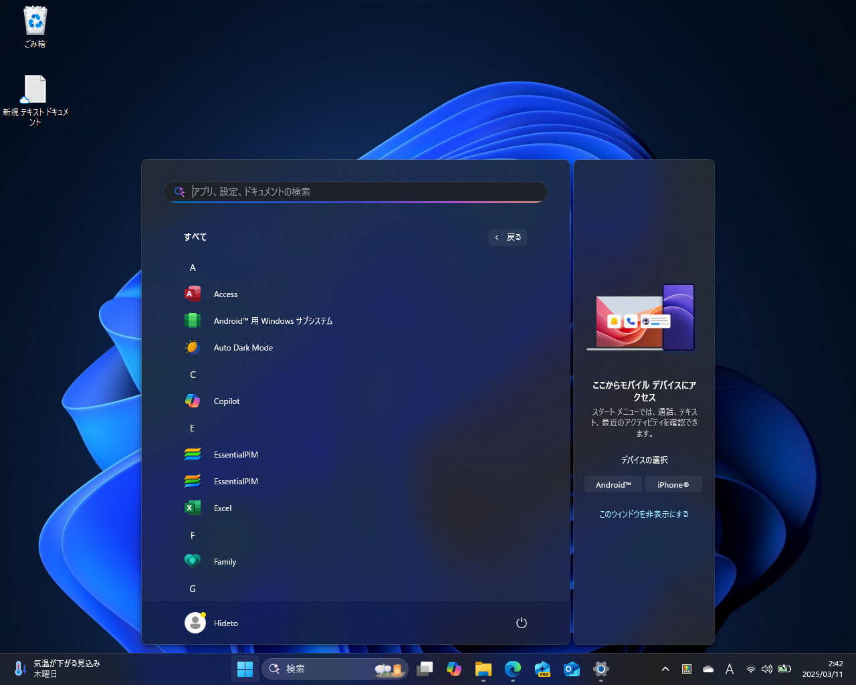
Task: Open the OneDrive cloud tray icon
Action: 708,669
